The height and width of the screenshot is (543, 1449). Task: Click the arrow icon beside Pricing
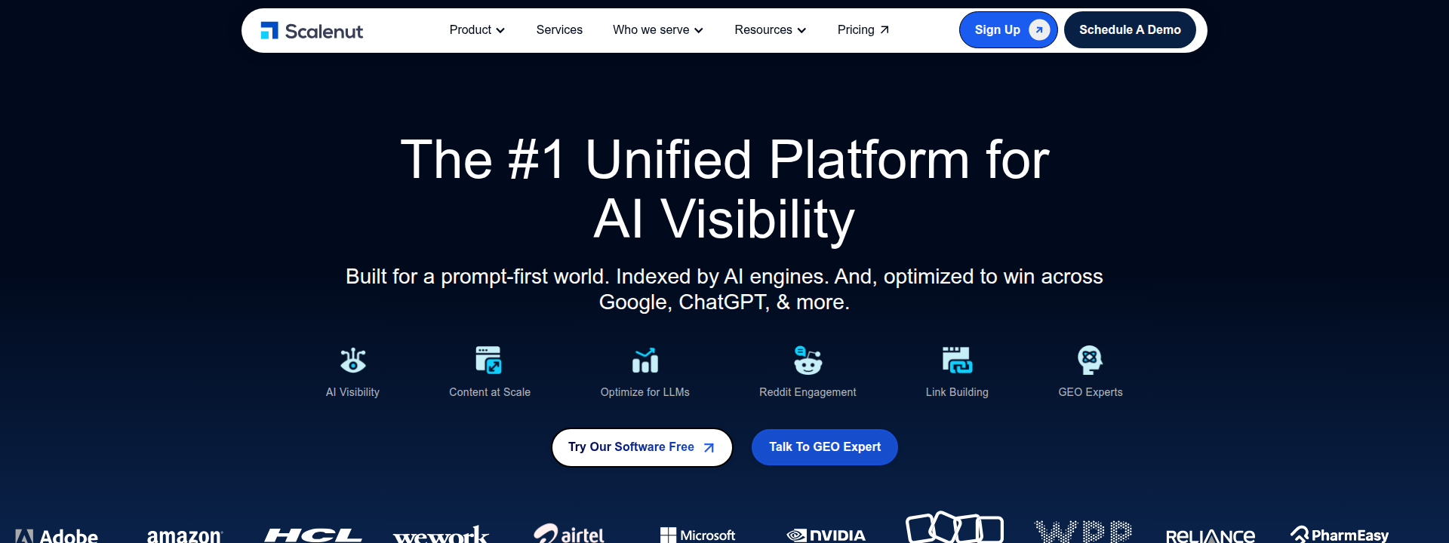coord(884,30)
